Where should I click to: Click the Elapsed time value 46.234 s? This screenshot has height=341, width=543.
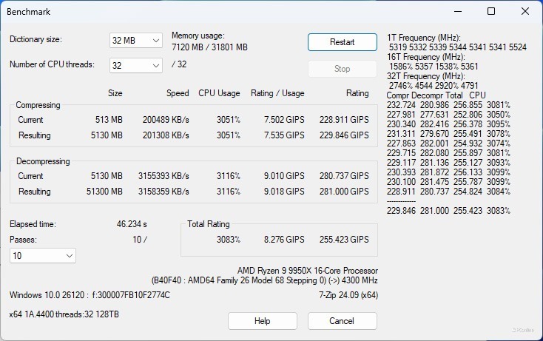(x=132, y=223)
